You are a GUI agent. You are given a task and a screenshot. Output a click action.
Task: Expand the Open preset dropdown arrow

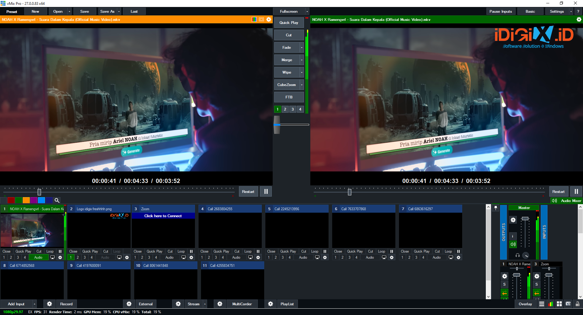pos(70,12)
